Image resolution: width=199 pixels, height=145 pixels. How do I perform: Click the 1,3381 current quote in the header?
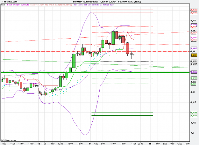(x=103, y=2)
